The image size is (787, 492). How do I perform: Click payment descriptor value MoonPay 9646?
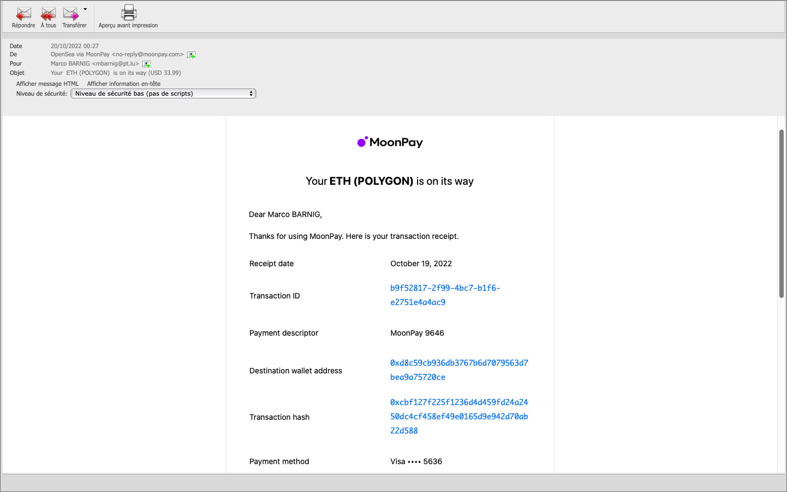coord(417,333)
